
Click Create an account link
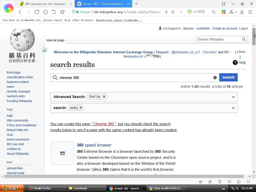pos(224,28)
